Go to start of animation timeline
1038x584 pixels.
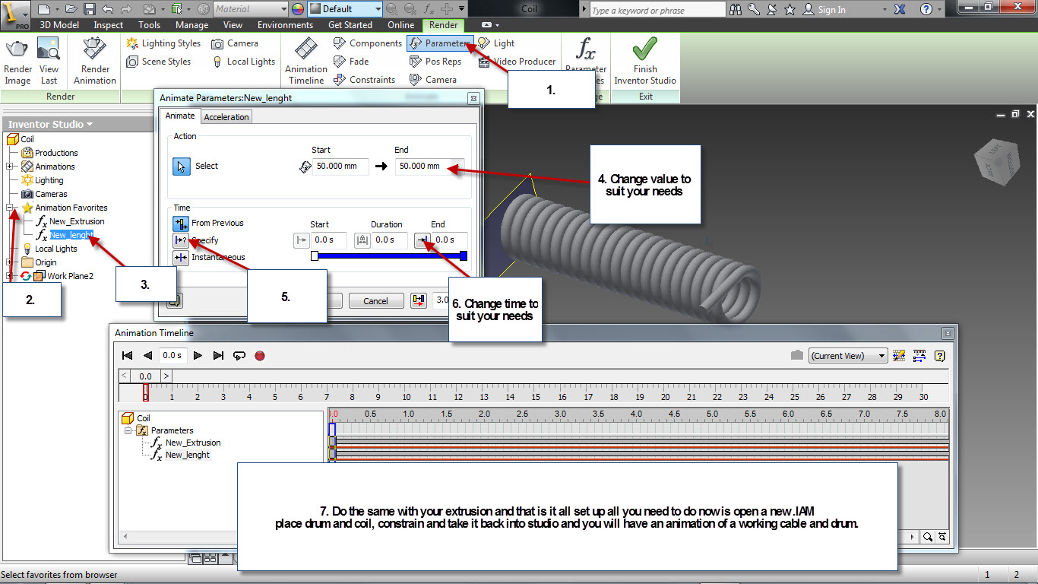click(x=128, y=355)
